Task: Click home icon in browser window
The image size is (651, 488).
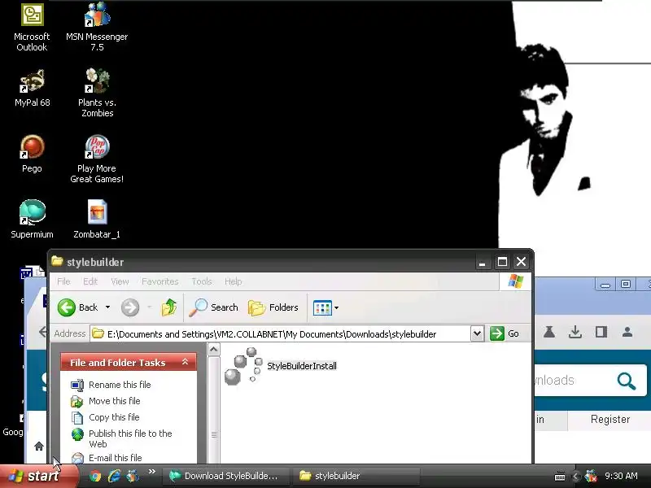Action: pyautogui.click(x=39, y=446)
